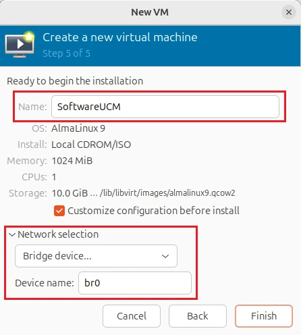Click the Step 5 of 5 text
This screenshot has height=335, width=301.
point(66,53)
